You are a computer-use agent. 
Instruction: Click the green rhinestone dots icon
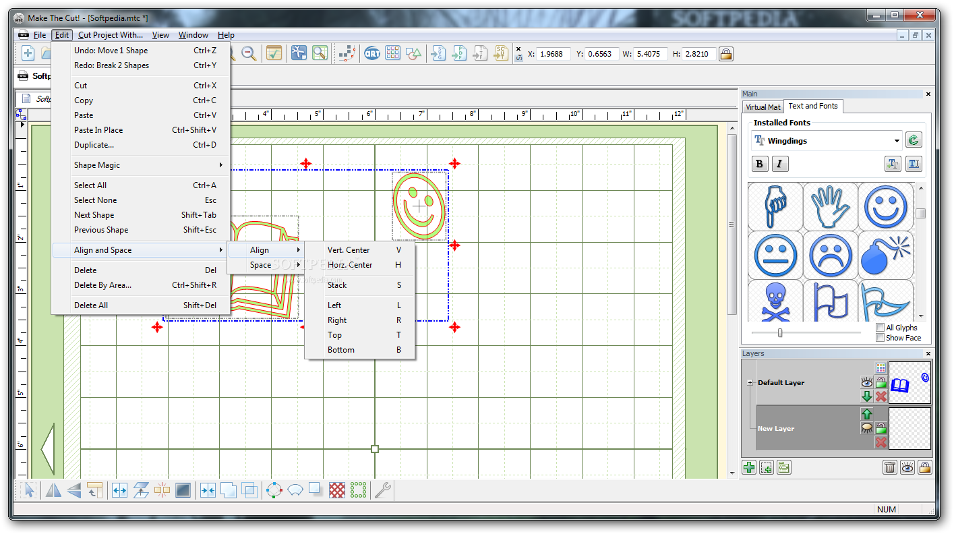pos(359,490)
